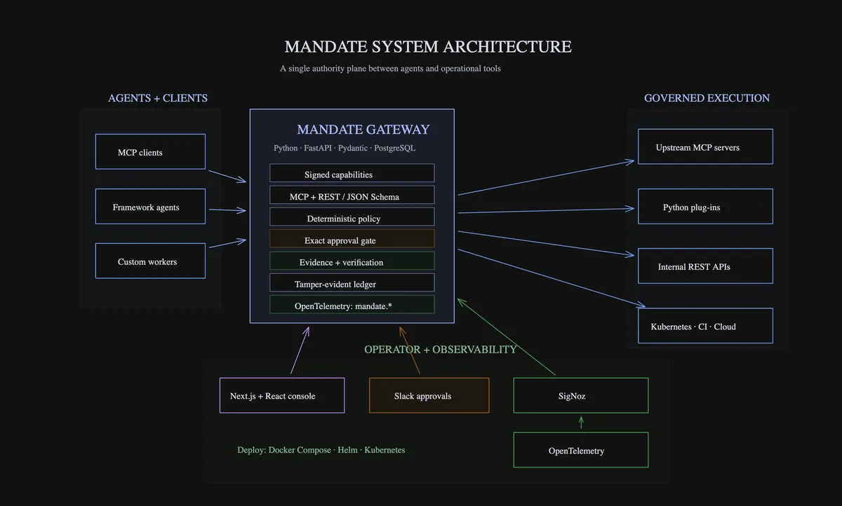
Task: Click Next.js + React console box
Action: click(x=282, y=395)
